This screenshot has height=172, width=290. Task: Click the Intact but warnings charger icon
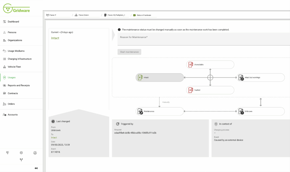(x=241, y=77)
